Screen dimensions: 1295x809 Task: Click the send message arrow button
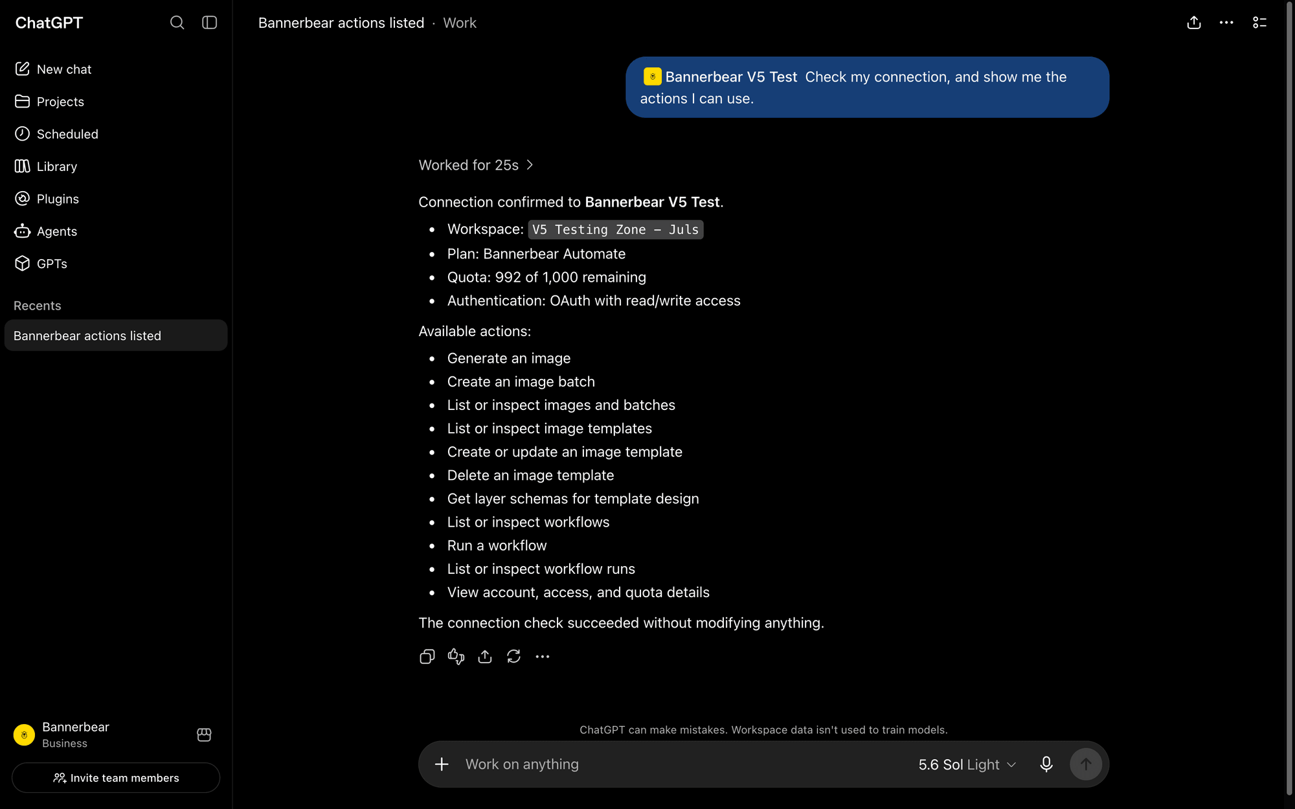pos(1086,764)
